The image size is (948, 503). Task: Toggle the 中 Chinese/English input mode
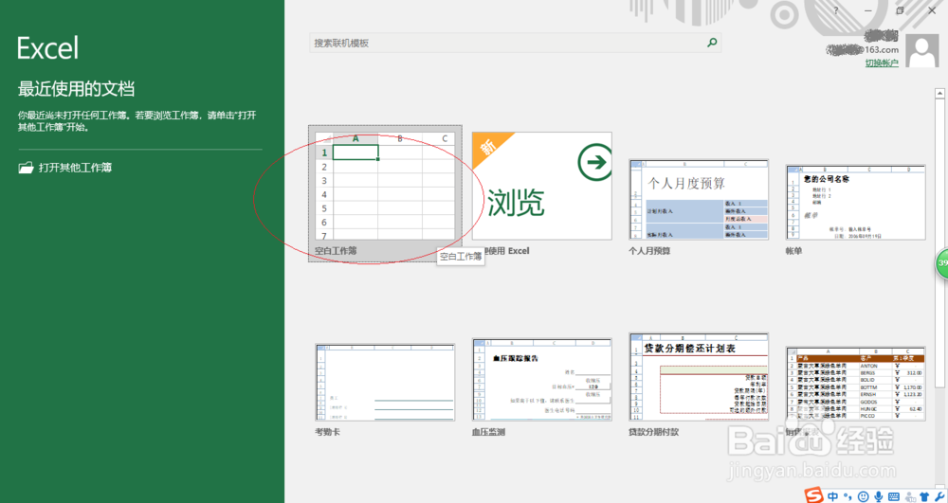coord(833,496)
